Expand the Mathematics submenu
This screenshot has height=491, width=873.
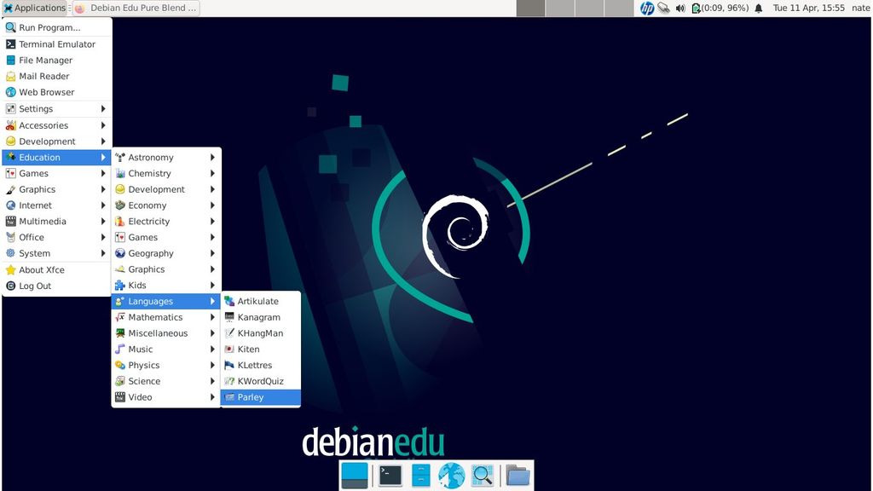[153, 317]
